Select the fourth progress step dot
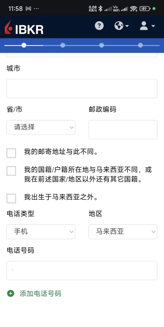164x327 pixels. pyautogui.click(x=140, y=45)
